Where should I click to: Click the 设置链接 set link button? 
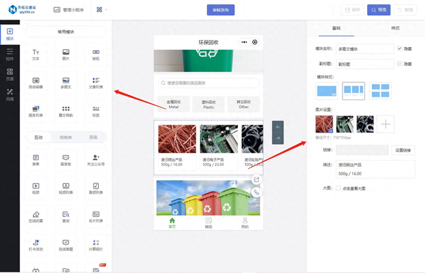click(403, 150)
